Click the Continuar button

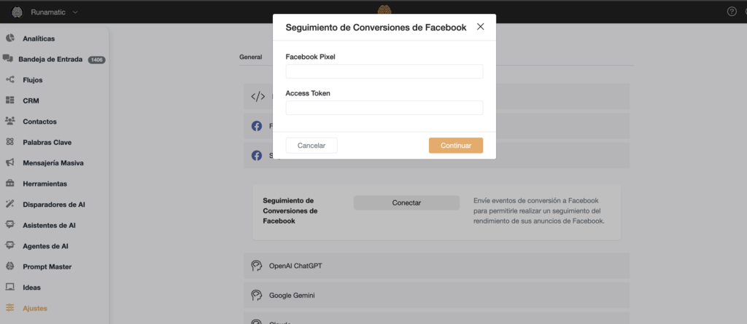(456, 146)
